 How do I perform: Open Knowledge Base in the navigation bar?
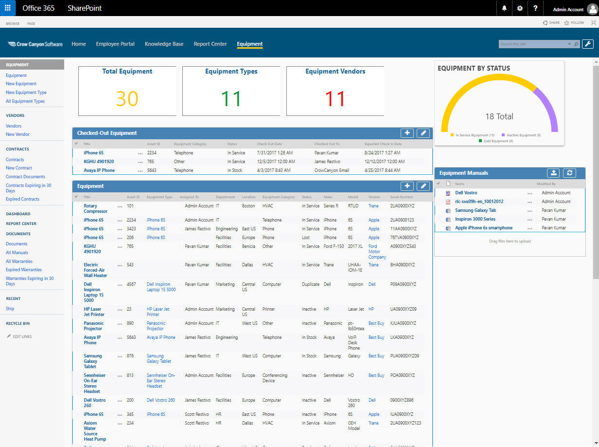click(x=164, y=44)
